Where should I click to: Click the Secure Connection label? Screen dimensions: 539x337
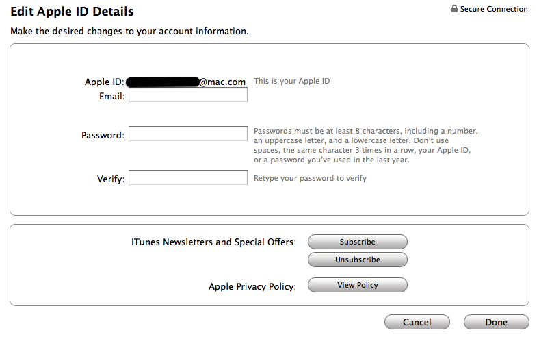[x=494, y=9]
